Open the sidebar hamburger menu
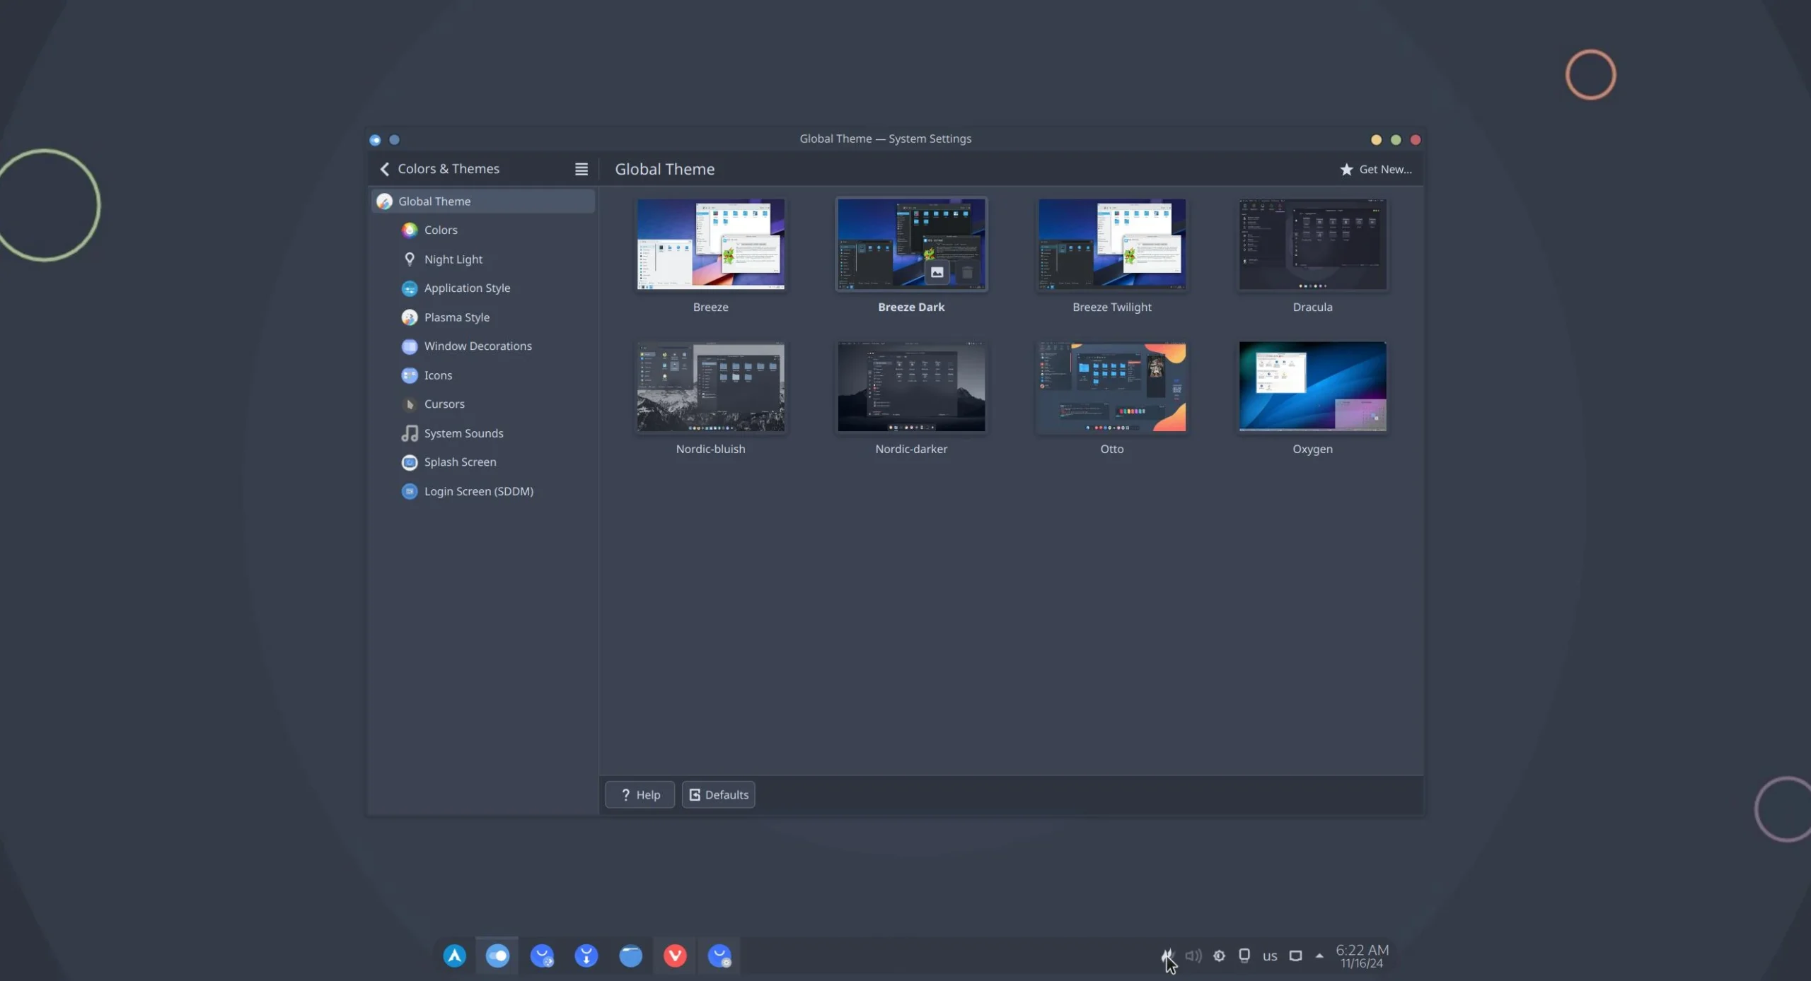The image size is (1811, 981). (x=581, y=169)
